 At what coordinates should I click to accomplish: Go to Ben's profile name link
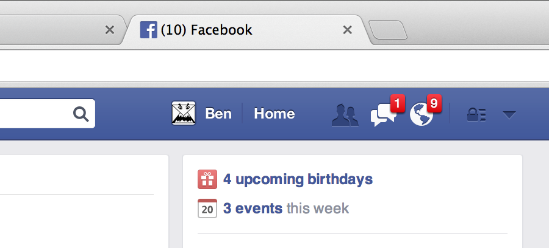tap(218, 114)
